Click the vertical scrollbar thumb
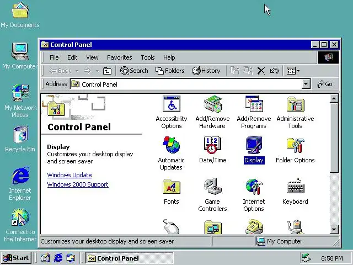This screenshot has height=265, width=353. tap(334, 137)
